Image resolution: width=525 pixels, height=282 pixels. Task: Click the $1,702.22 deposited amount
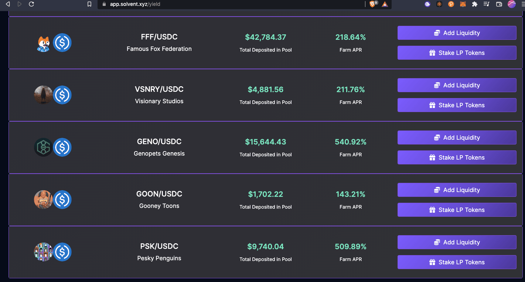coord(266,194)
